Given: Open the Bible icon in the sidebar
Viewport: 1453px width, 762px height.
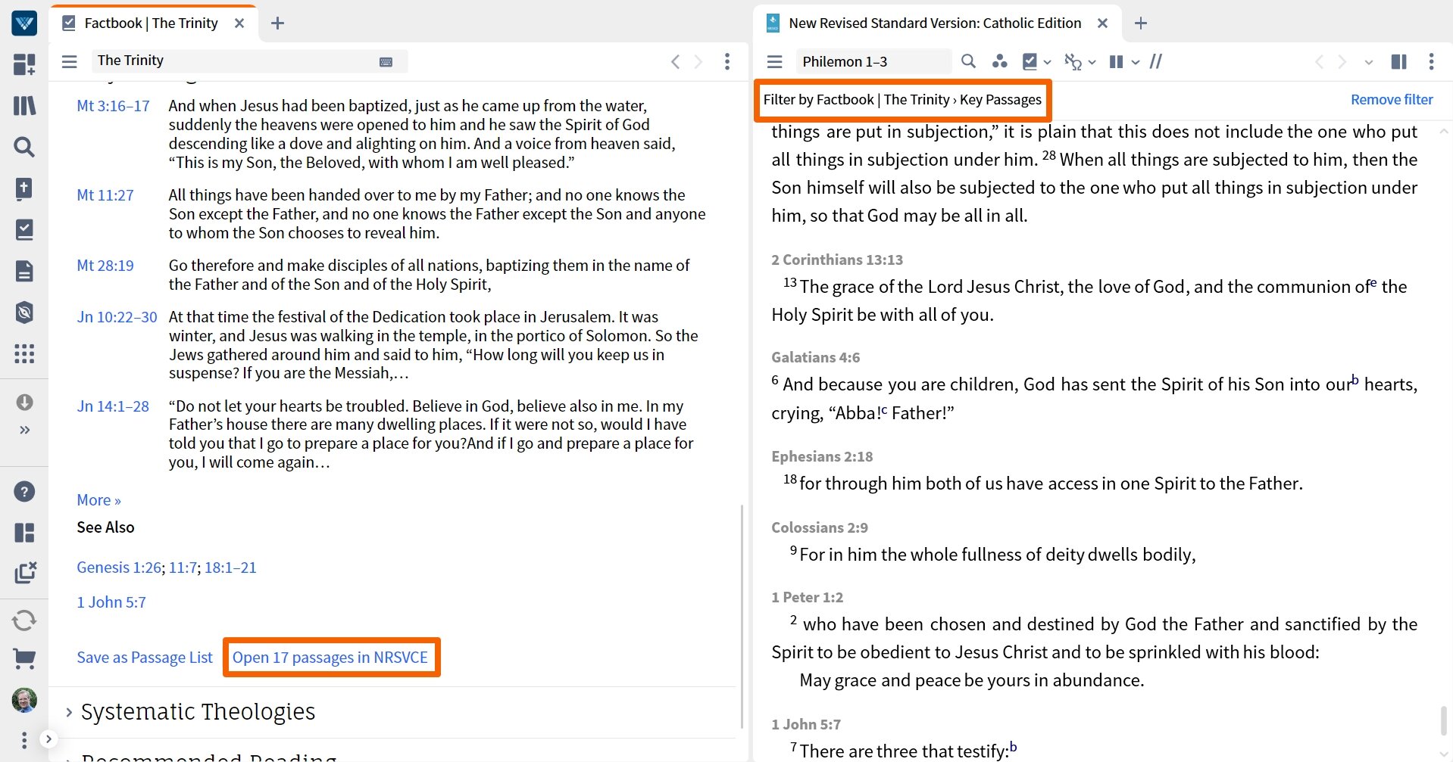Looking at the screenshot, I should 24,188.
